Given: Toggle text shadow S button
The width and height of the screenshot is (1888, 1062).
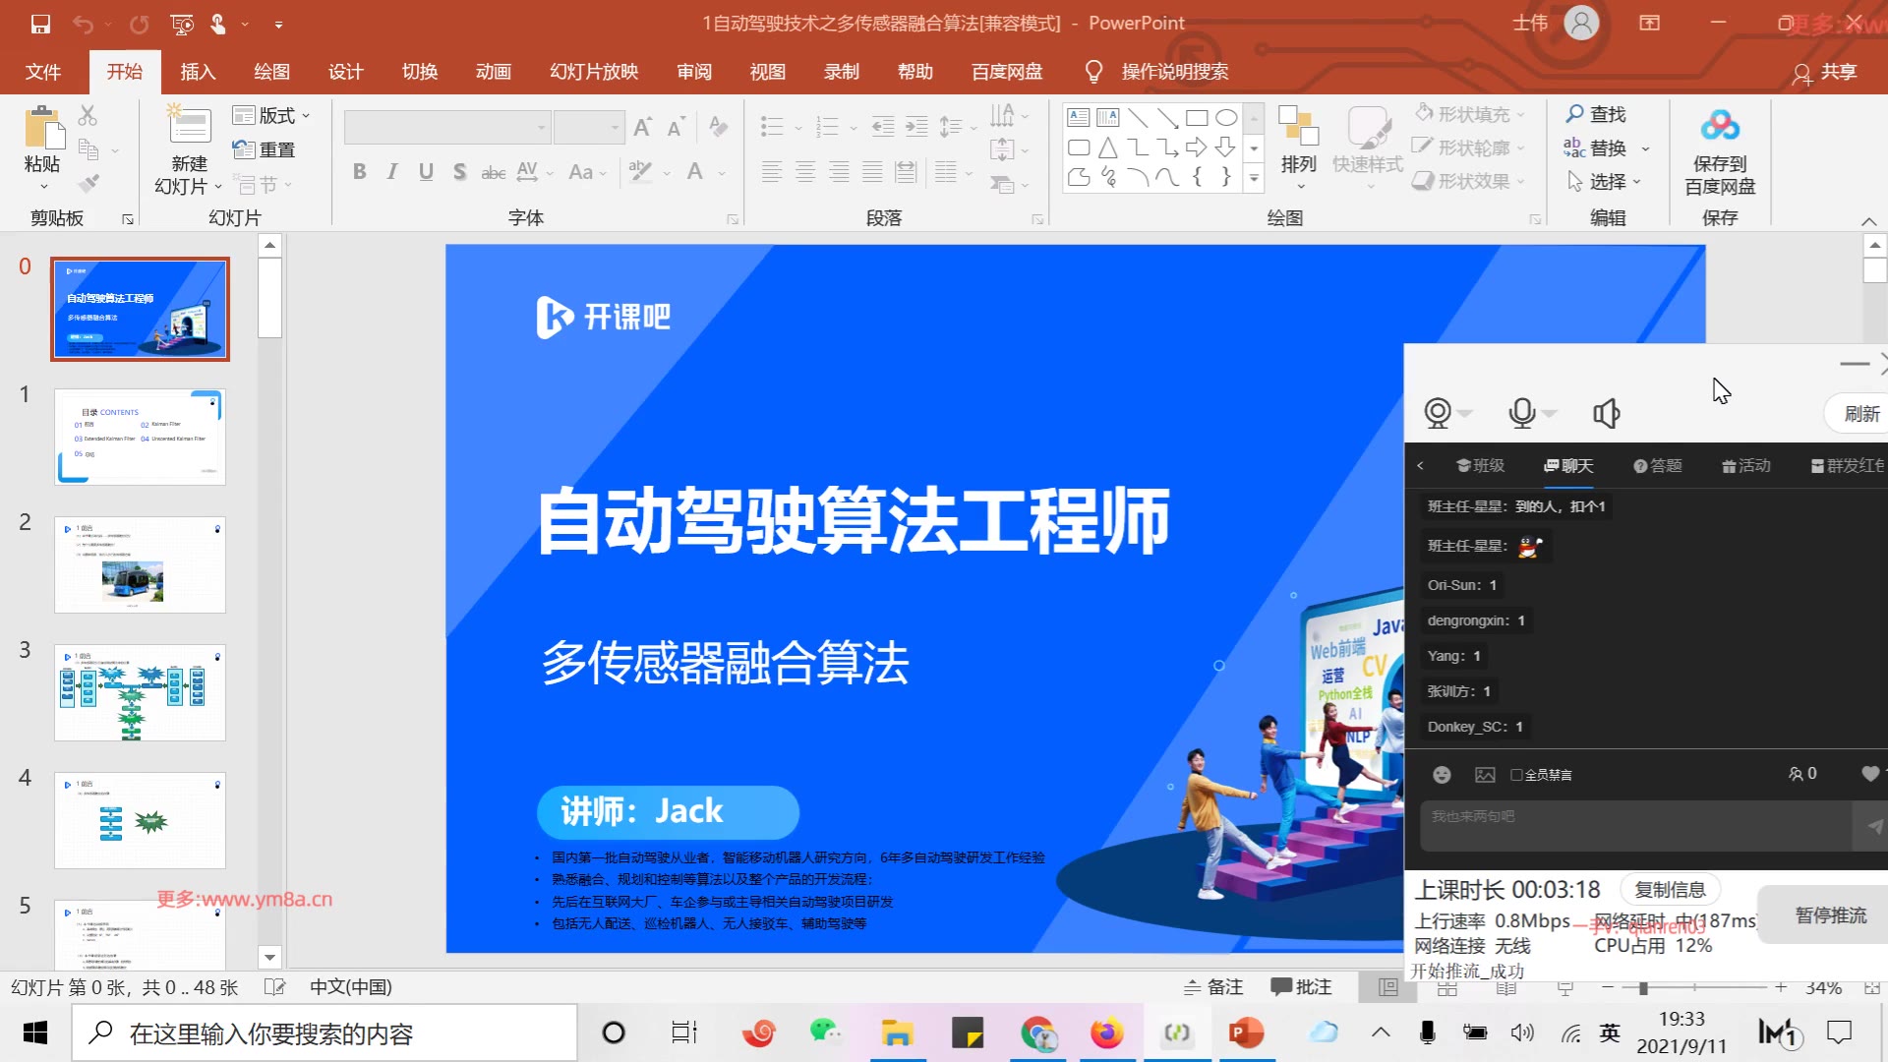Looking at the screenshot, I should pos(459,172).
